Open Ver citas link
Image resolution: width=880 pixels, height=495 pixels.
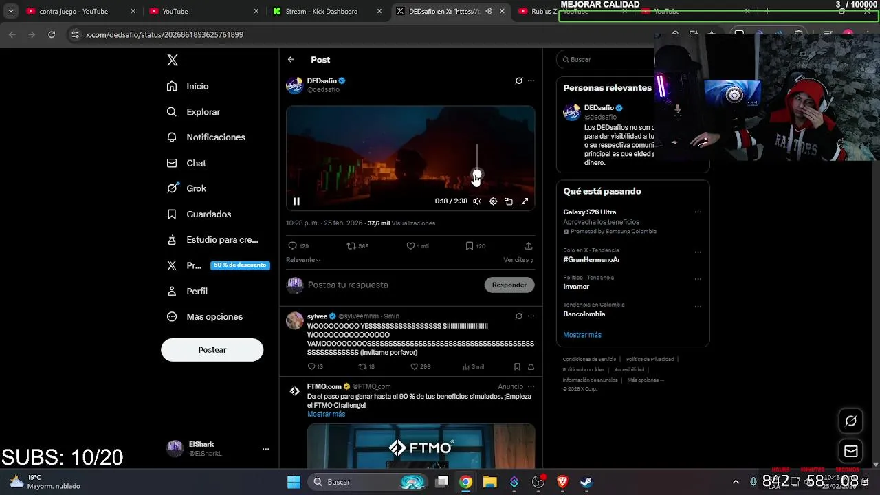pos(518,260)
